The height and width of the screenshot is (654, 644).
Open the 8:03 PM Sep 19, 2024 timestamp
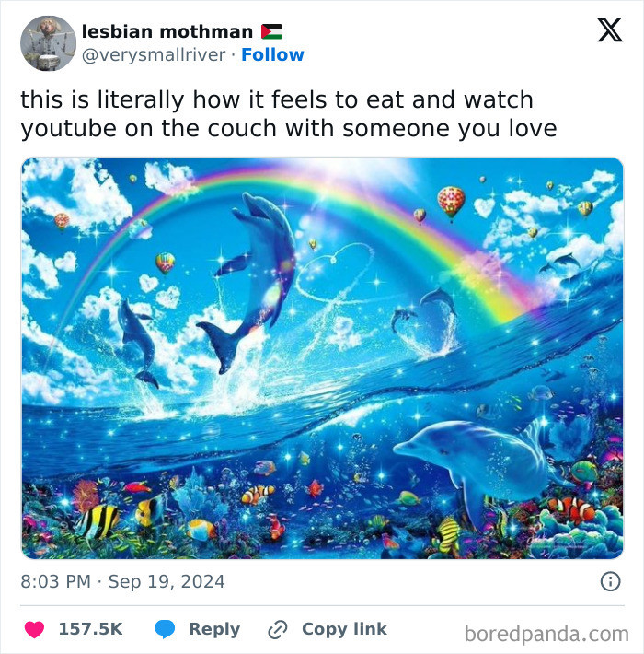122,581
